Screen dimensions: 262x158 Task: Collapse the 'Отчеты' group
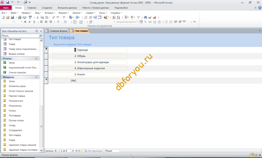click(x=36, y=59)
